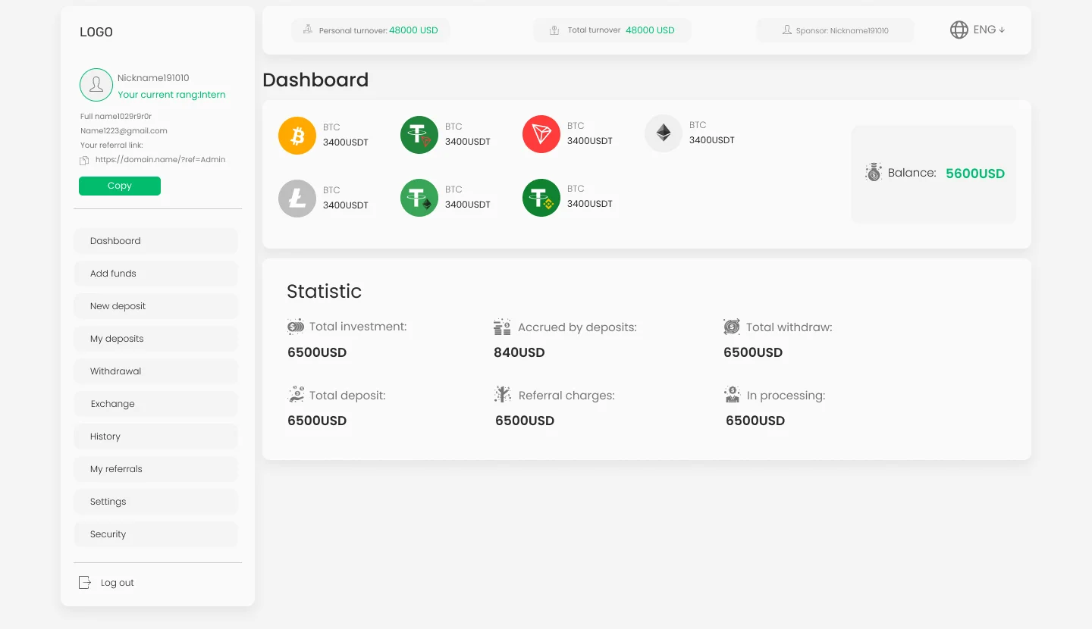Click the 840USD accrued value
The height and width of the screenshot is (629, 1092).
(519, 352)
